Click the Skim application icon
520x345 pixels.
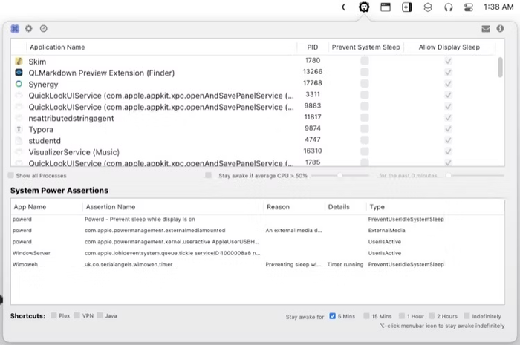point(19,62)
